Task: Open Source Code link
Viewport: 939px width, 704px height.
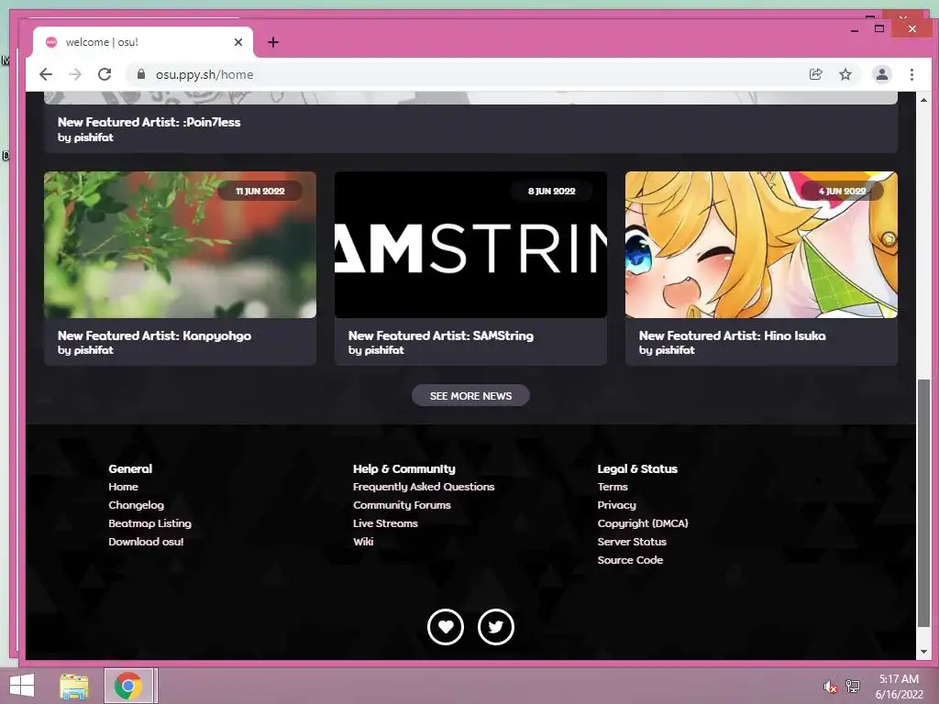Action: click(x=630, y=560)
